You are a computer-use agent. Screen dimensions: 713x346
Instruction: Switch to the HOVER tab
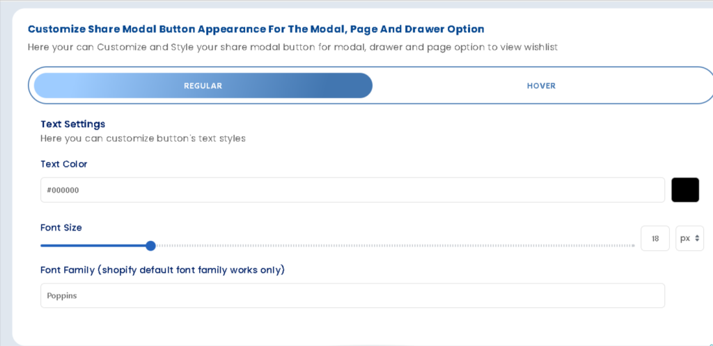click(541, 85)
